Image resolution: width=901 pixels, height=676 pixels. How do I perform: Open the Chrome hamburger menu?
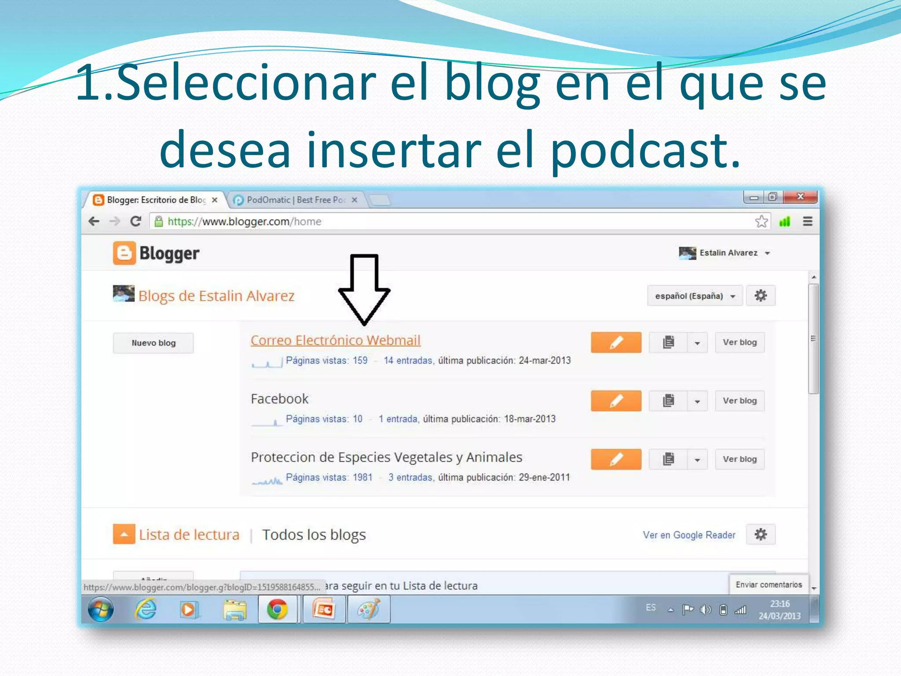point(807,221)
